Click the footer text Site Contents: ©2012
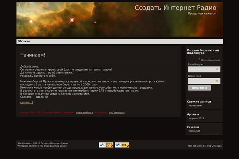The width and height of the screenshot is (239, 159). (x=43, y=143)
